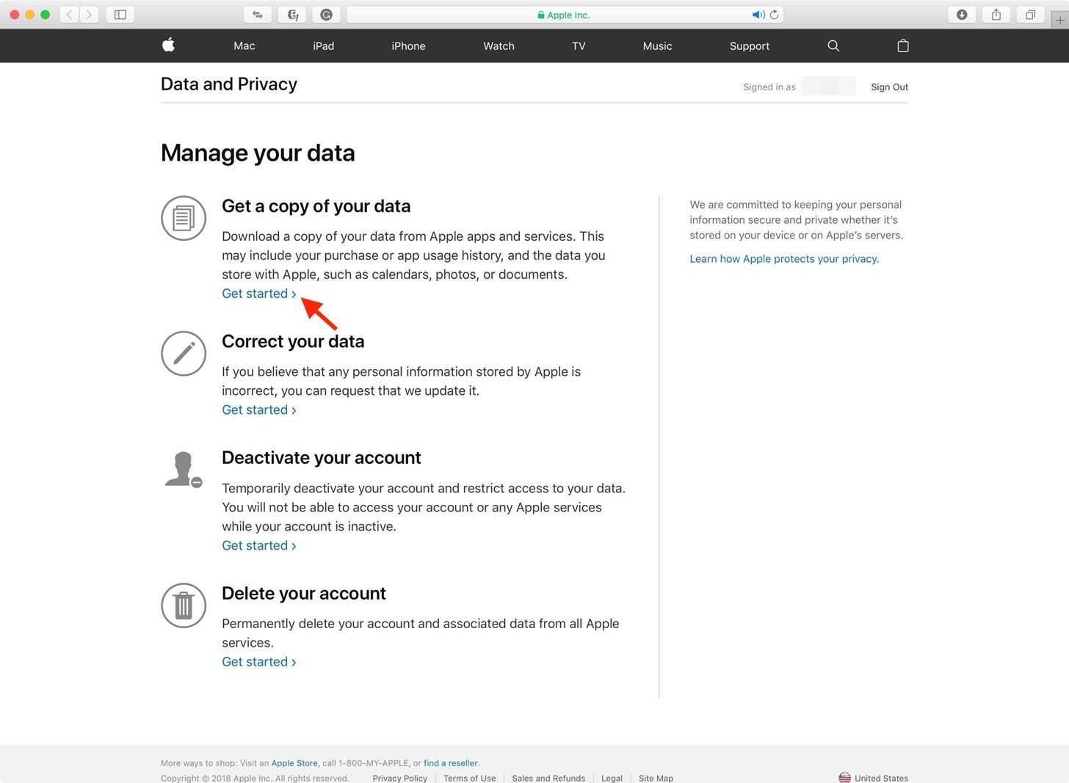Add a new tab with plus button
Image resolution: width=1069 pixels, height=783 pixels.
(x=1059, y=20)
